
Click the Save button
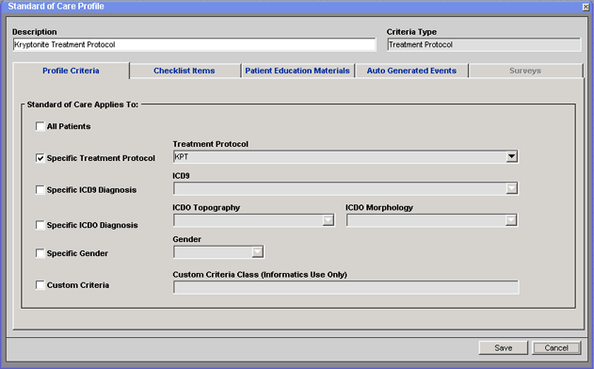click(503, 347)
